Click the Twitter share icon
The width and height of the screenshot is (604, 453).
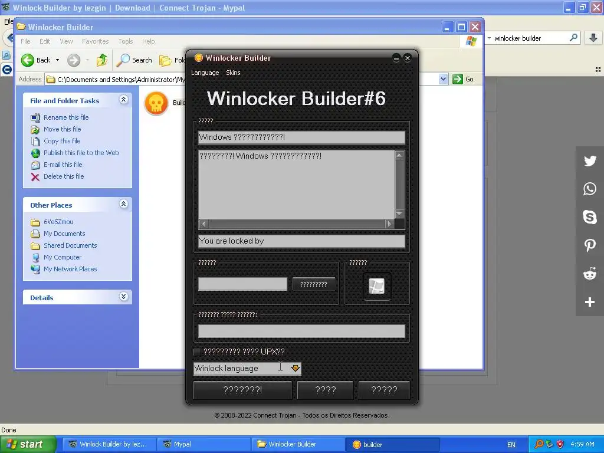590,160
